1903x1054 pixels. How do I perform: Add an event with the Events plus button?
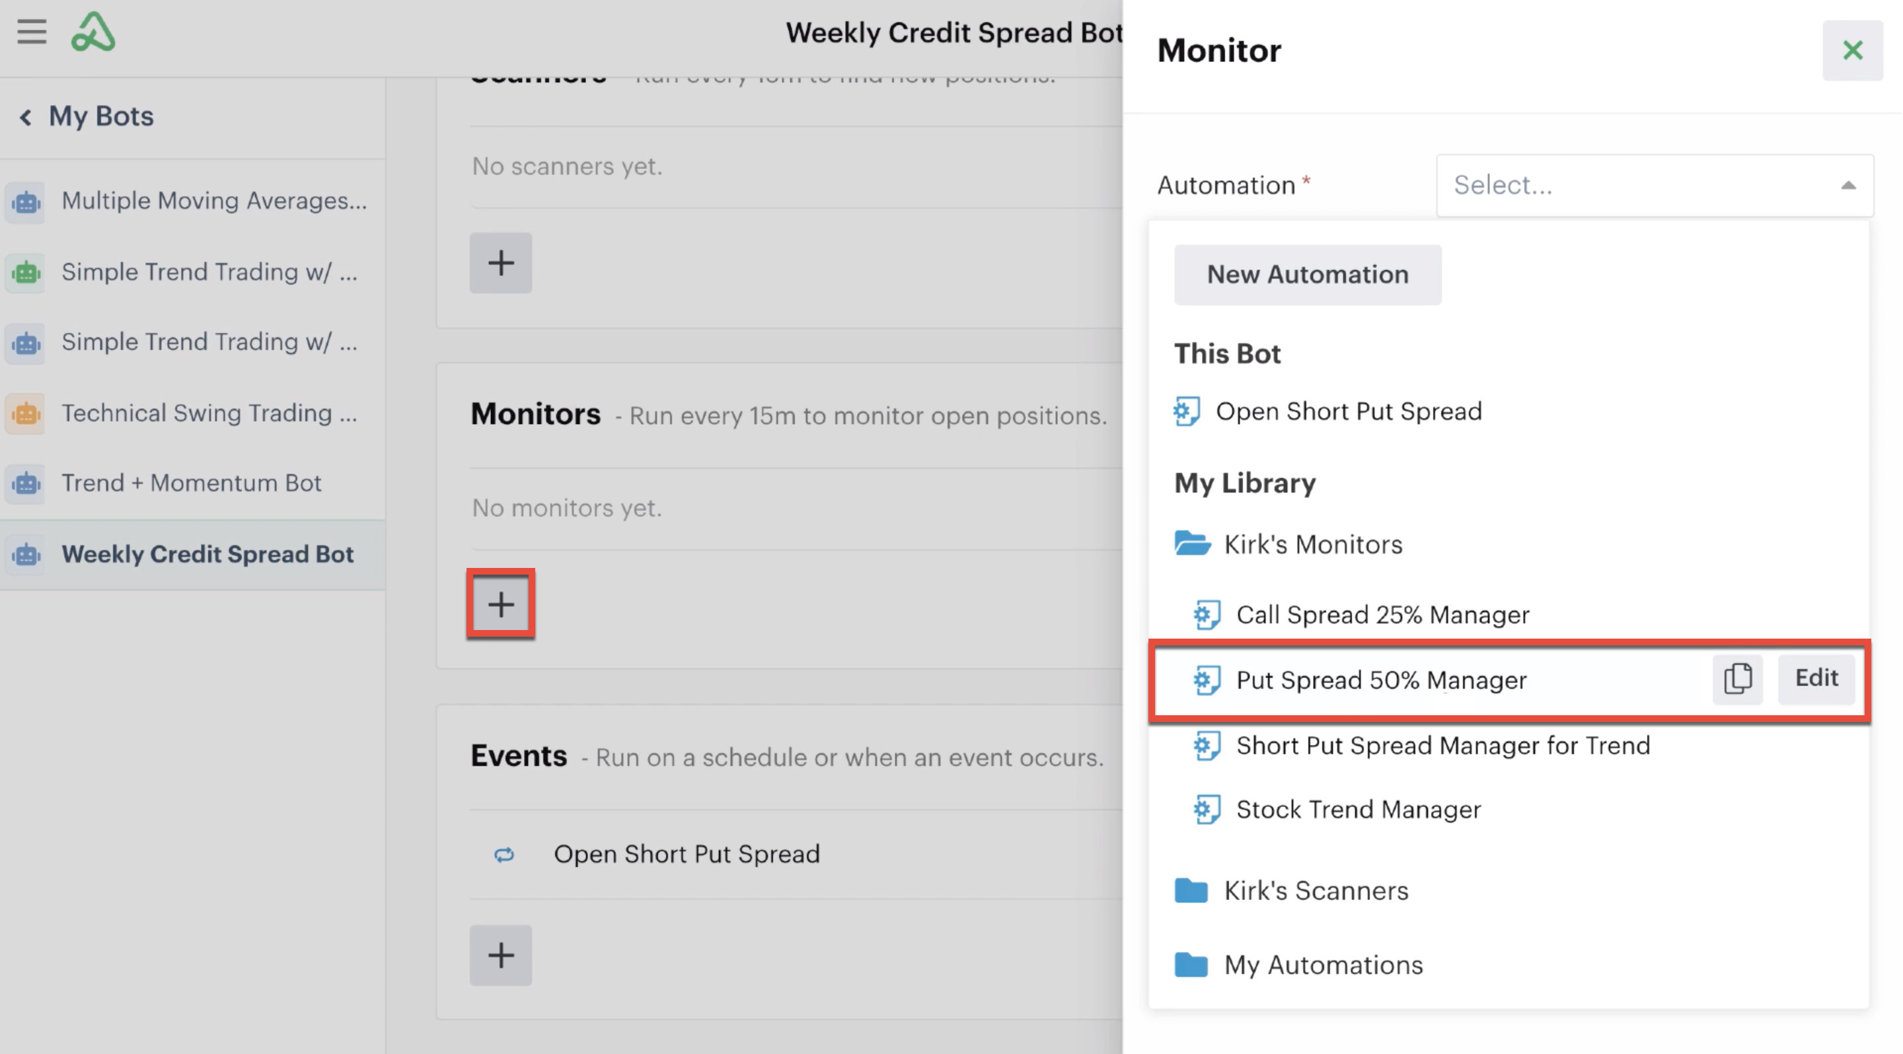click(501, 955)
